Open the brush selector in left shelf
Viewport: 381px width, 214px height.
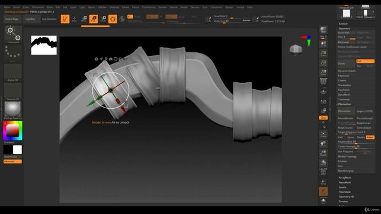pyautogui.click(x=13, y=34)
